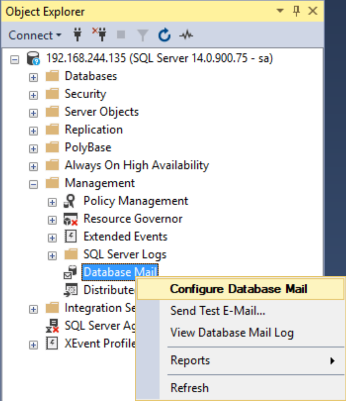Select the Extended Events label

pyautogui.click(x=125, y=237)
